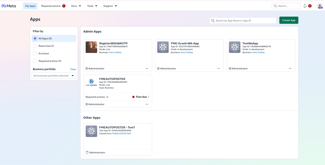Open the user profile avatar
This screenshot has width=325, height=165.
point(320,6)
